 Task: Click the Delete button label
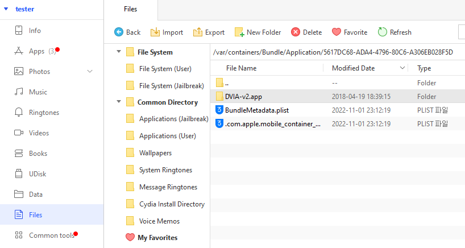coord(312,32)
